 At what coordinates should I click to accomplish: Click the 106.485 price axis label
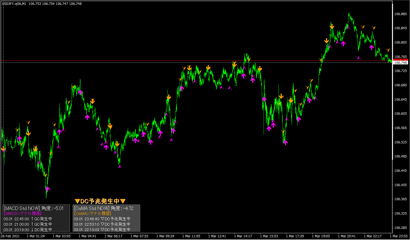click(x=401, y=156)
